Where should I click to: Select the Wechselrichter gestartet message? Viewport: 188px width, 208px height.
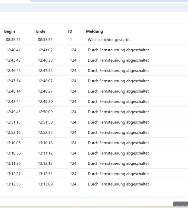[109, 40]
